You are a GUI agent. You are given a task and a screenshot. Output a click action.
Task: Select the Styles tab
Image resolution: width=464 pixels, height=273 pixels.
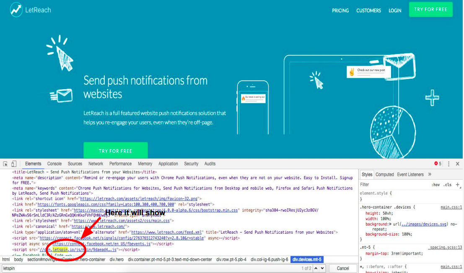point(367,174)
